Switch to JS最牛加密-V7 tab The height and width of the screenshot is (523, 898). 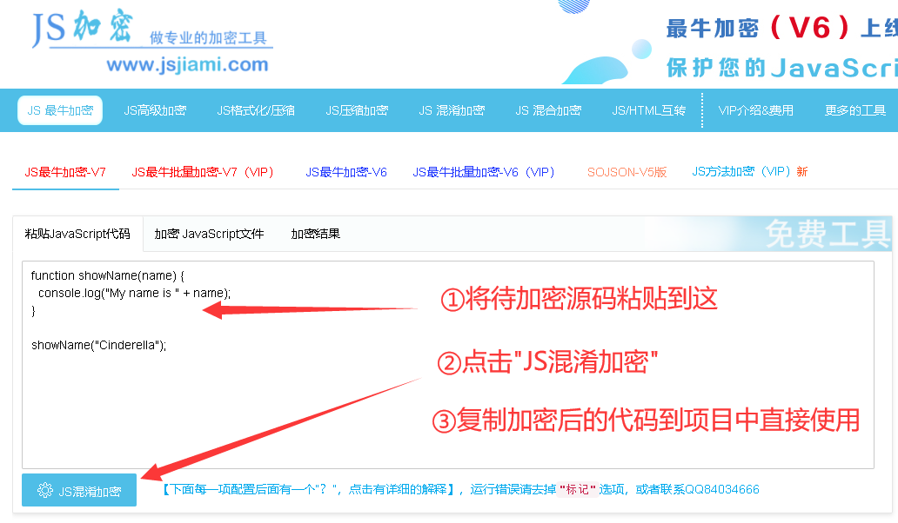click(x=64, y=172)
